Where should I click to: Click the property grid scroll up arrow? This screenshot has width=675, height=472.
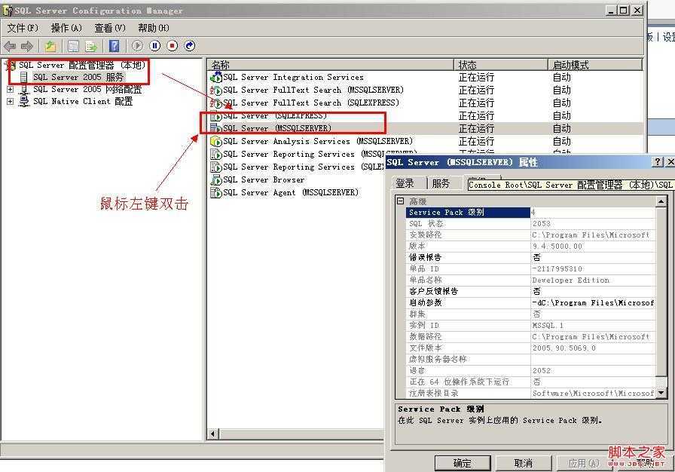tap(661, 201)
